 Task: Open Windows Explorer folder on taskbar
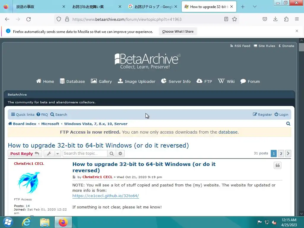pos(45,222)
